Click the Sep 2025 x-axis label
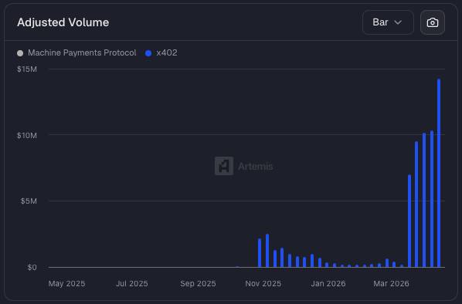462x304 pixels. 198,284
